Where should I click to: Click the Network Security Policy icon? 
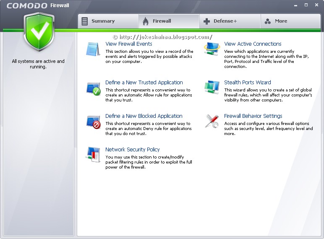tap(93, 155)
